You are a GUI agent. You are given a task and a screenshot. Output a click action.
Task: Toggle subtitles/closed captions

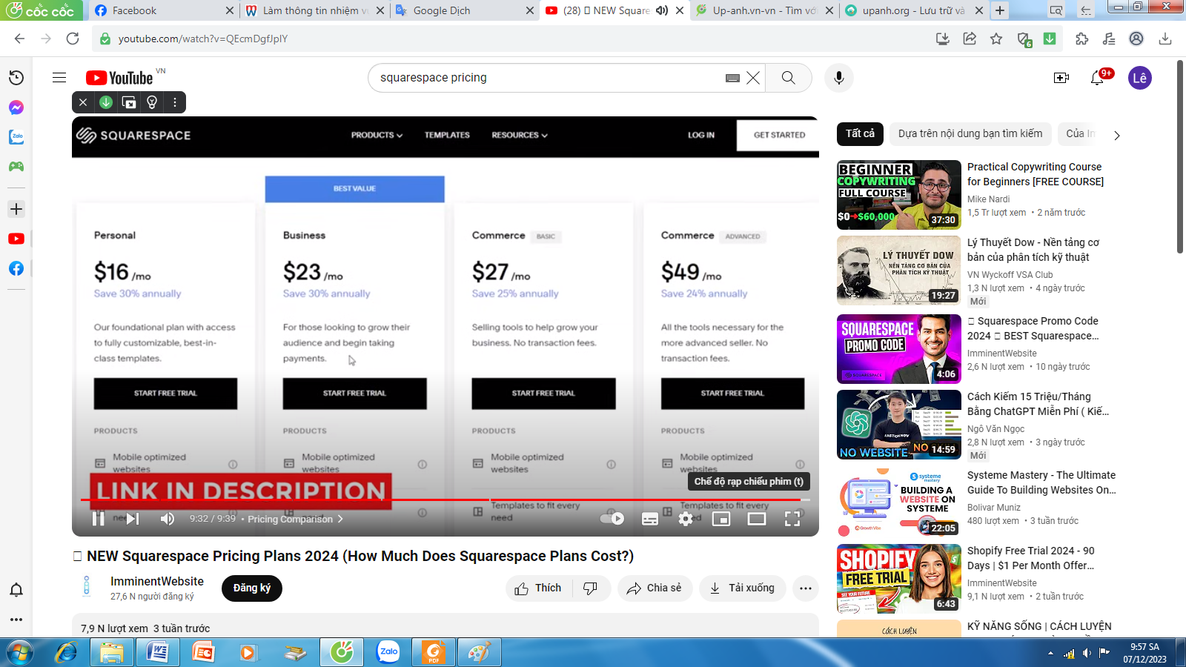tap(650, 519)
